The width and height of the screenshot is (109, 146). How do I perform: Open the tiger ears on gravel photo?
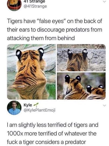[x=81, y=58]
